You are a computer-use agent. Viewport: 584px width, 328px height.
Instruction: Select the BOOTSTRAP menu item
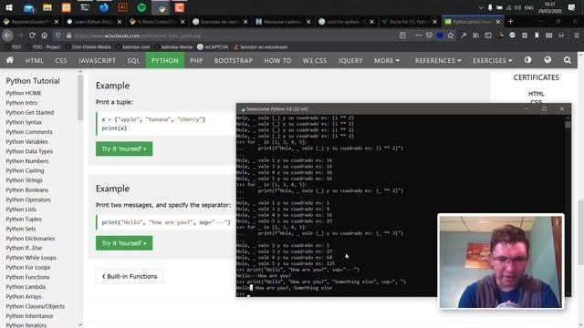234,60
